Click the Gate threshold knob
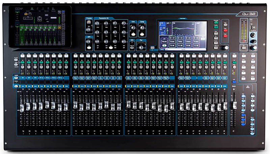 click(x=133, y=28)
